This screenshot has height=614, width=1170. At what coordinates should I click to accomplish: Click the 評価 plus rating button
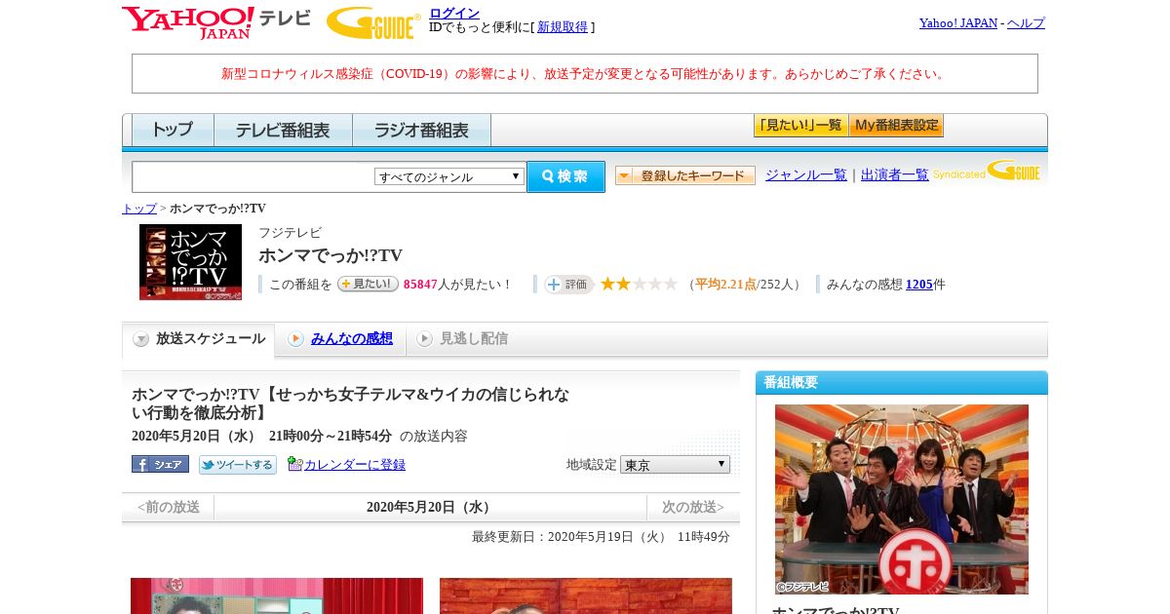click(x=569, y=284)
